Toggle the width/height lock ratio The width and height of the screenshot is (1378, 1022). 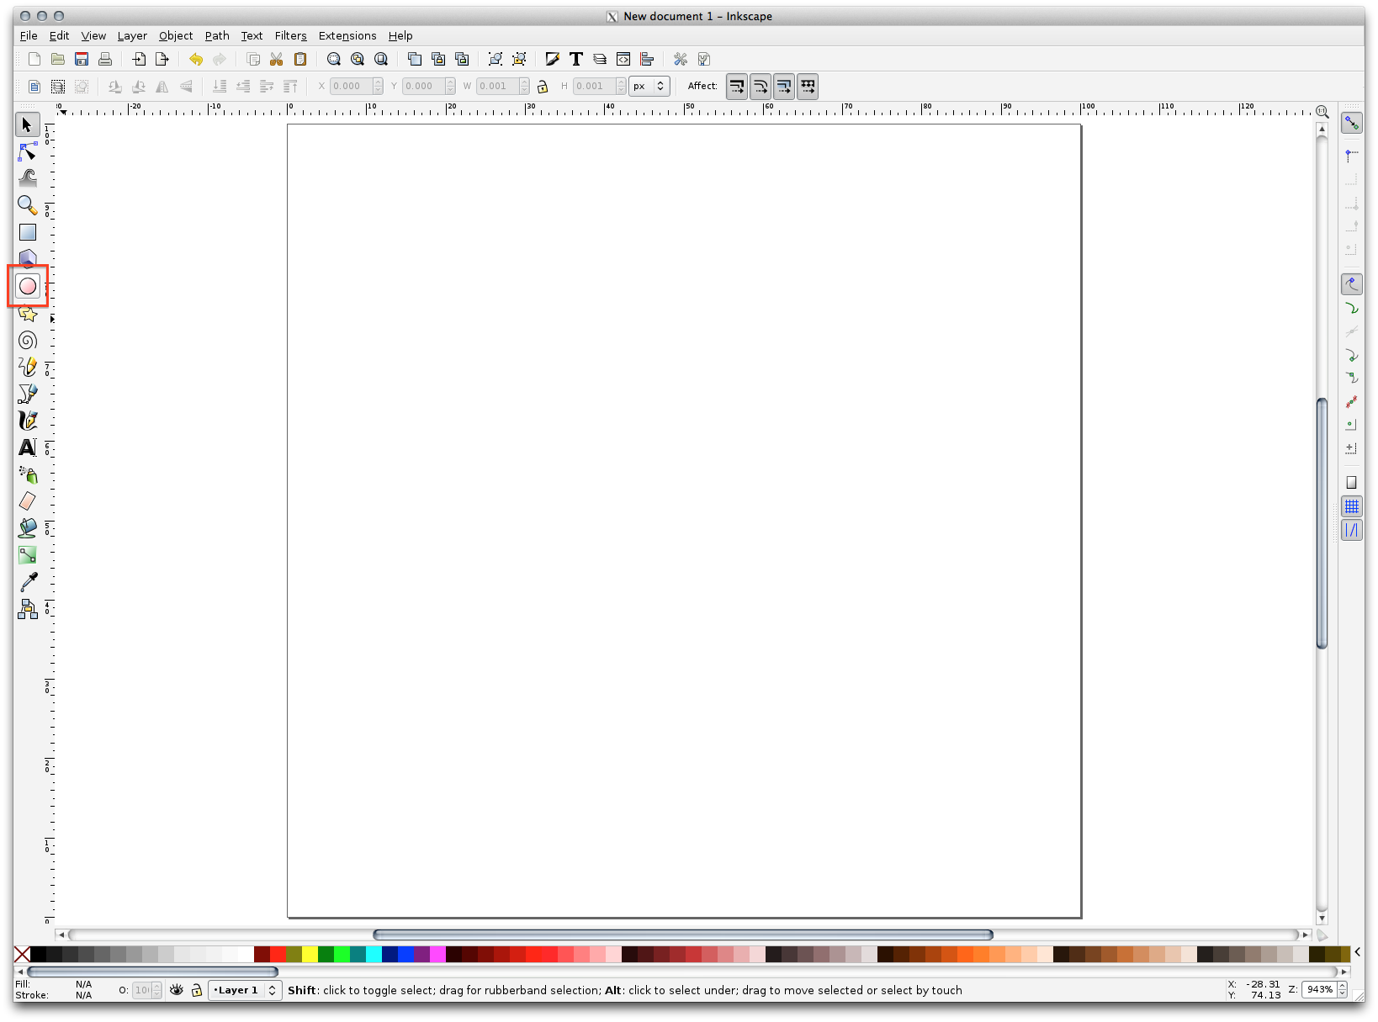pyautogui.click(x=543, y=87)
